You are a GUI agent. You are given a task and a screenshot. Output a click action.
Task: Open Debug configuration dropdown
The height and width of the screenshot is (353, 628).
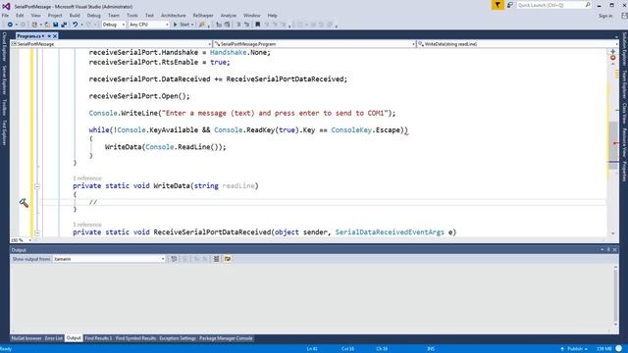point(114,25)
